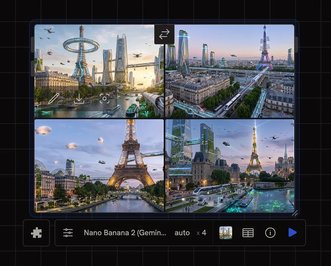Click the table layout icon

click(x=248, y=233)
